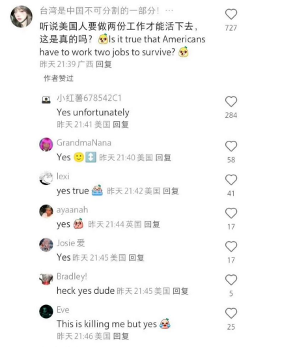The width and height of the screenshot is (282, 348).
Task: Reply to 'Yes unfortunately' comment
Action: pos(120,124)
